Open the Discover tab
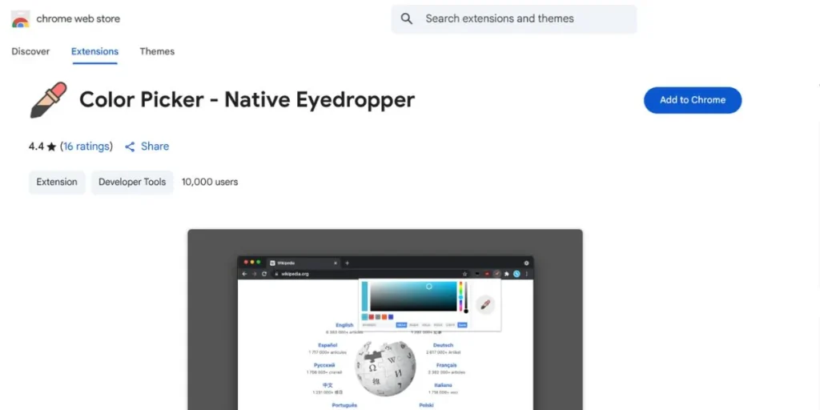This screenshot has width=820, height=410. point(31,51)
